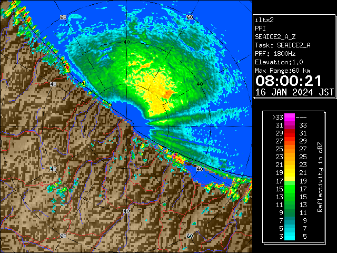Viewport: 337px width, 253px height.
Task: Select the "Task: SEAICE2_A" line
Action: 283,45
